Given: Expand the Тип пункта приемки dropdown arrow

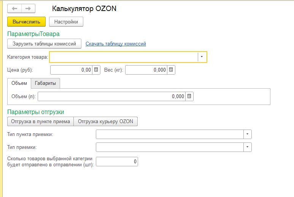Looking at the screenshot, I should click(x=248, y=134).
